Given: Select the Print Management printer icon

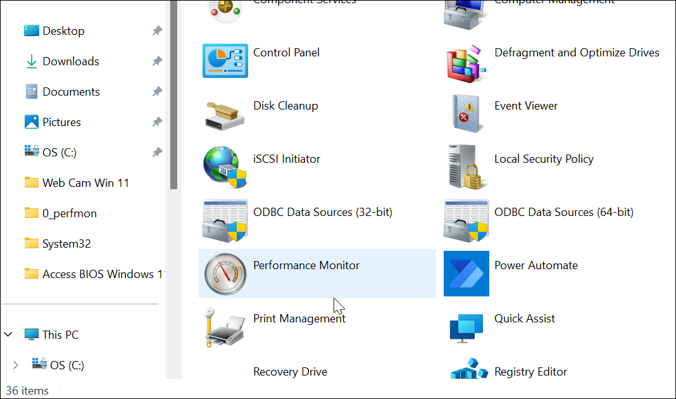Looking at the screenshot, I should tap(225, 327).
